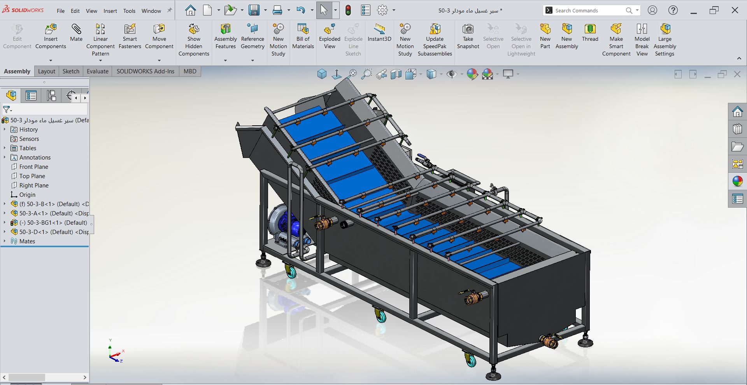Screen dimensions: 747x385
Task: Open the ConfigurationManager tab
Action: point(51,95)
